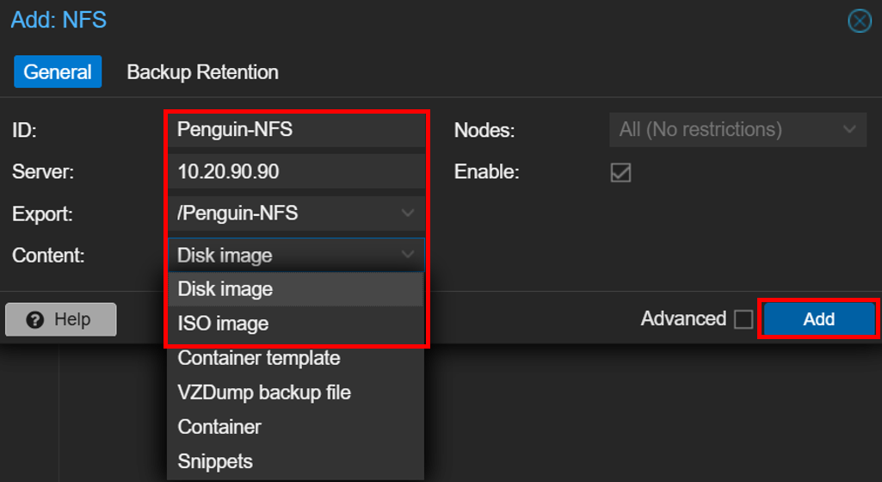Collapse the Content dropdown arrow
The image size is (882, 482).
click(409, 255)
